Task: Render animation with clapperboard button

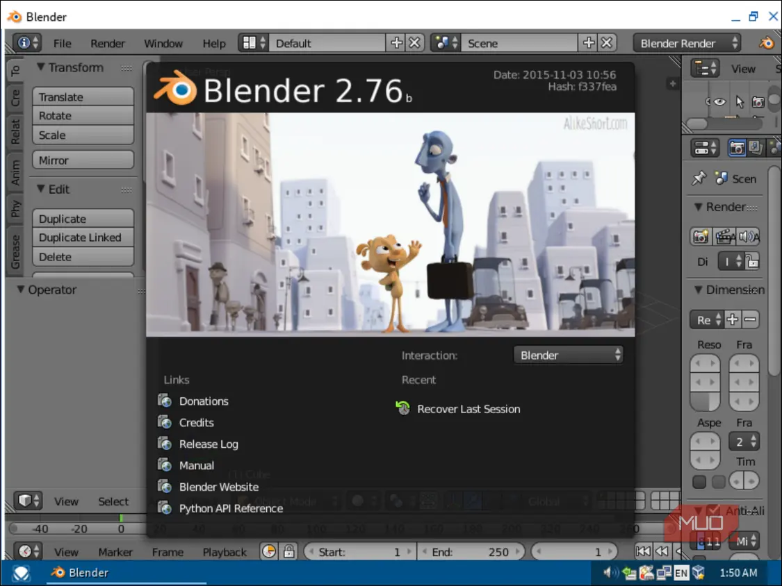Action: click(724, 236)
